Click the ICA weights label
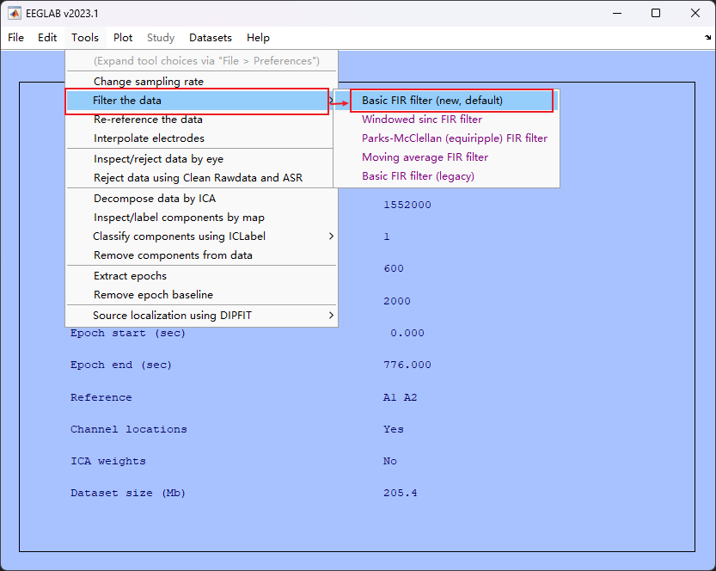Image resolution: width=716 pixels, height=571 pixels. [108, 462]
